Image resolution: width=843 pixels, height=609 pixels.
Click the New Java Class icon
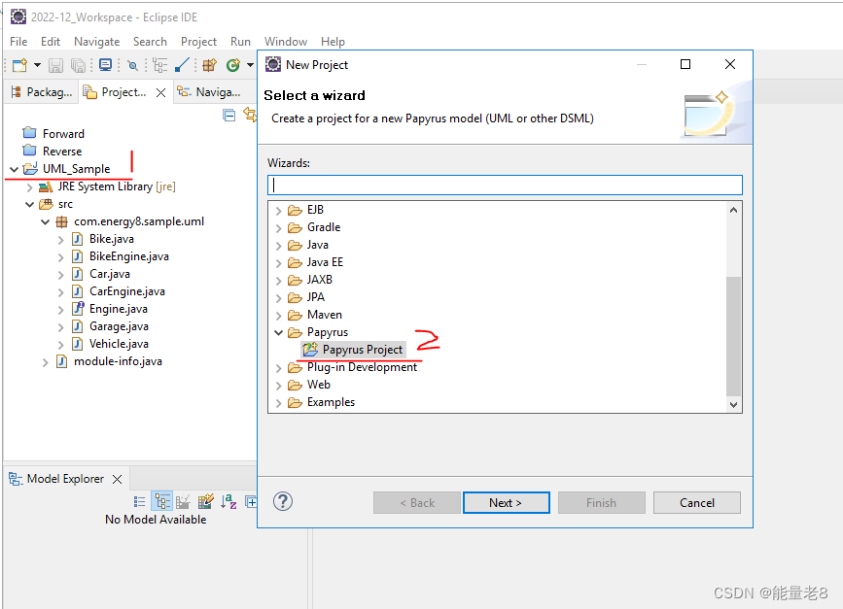[x=233, y=65]
